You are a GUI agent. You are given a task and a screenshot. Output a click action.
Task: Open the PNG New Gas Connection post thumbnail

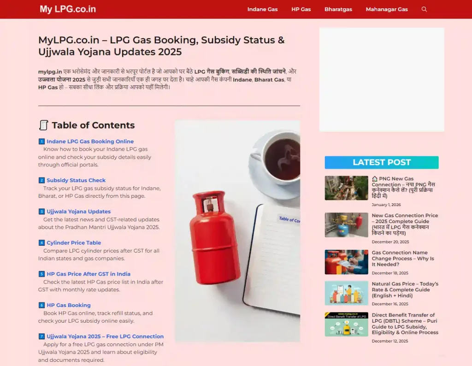coord(347,188)
